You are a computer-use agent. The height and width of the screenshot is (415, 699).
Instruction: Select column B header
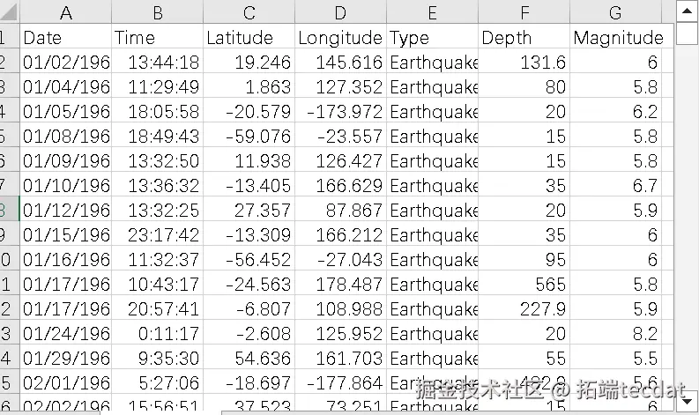[158, 12]
